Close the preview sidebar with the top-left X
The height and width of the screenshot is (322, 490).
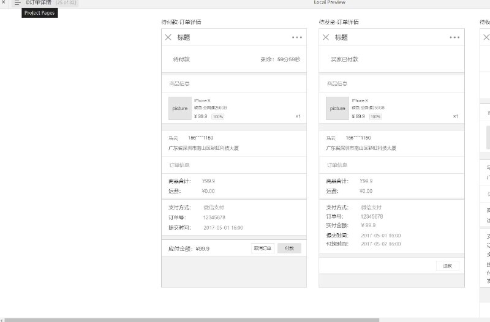(4, 2)
